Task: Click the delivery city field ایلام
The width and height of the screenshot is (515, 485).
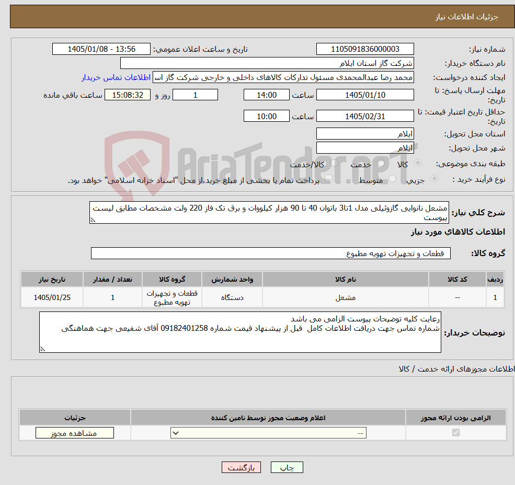Action: (x=365, y=148)
